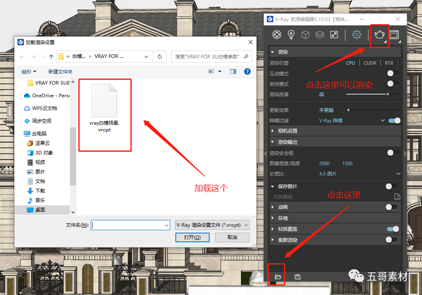Click the image width value 2000
This screenshot has height=295, width=422.
[324, 163]
